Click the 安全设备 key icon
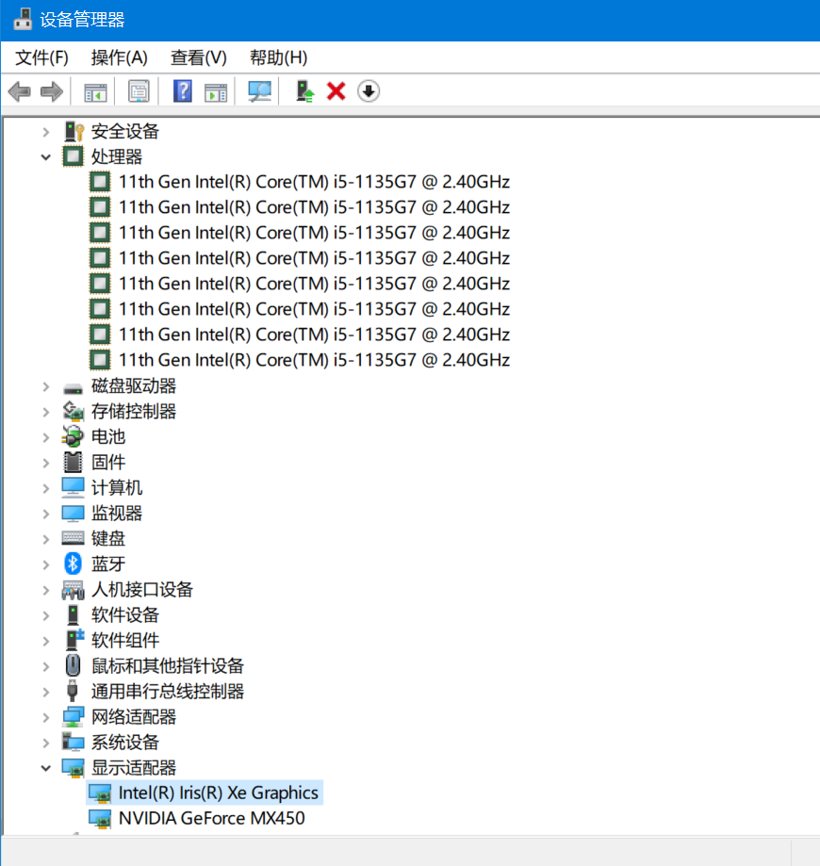Screen dimensions: 820x866 pyautogui.click(x=74, y=131)
